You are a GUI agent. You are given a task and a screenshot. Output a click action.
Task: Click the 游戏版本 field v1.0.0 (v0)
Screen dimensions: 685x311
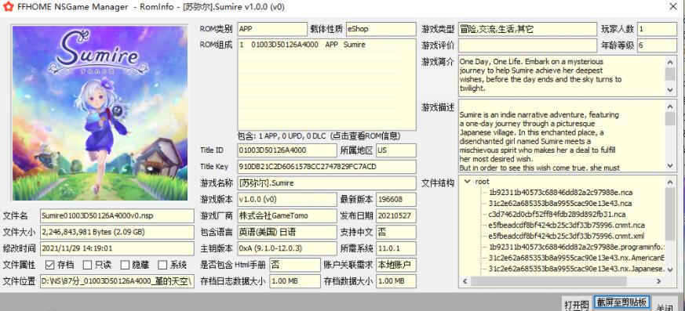(287, 199)
